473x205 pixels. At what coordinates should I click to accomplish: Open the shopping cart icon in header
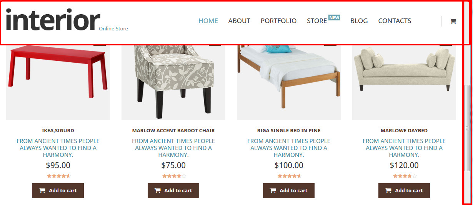(x=453, y=22)
